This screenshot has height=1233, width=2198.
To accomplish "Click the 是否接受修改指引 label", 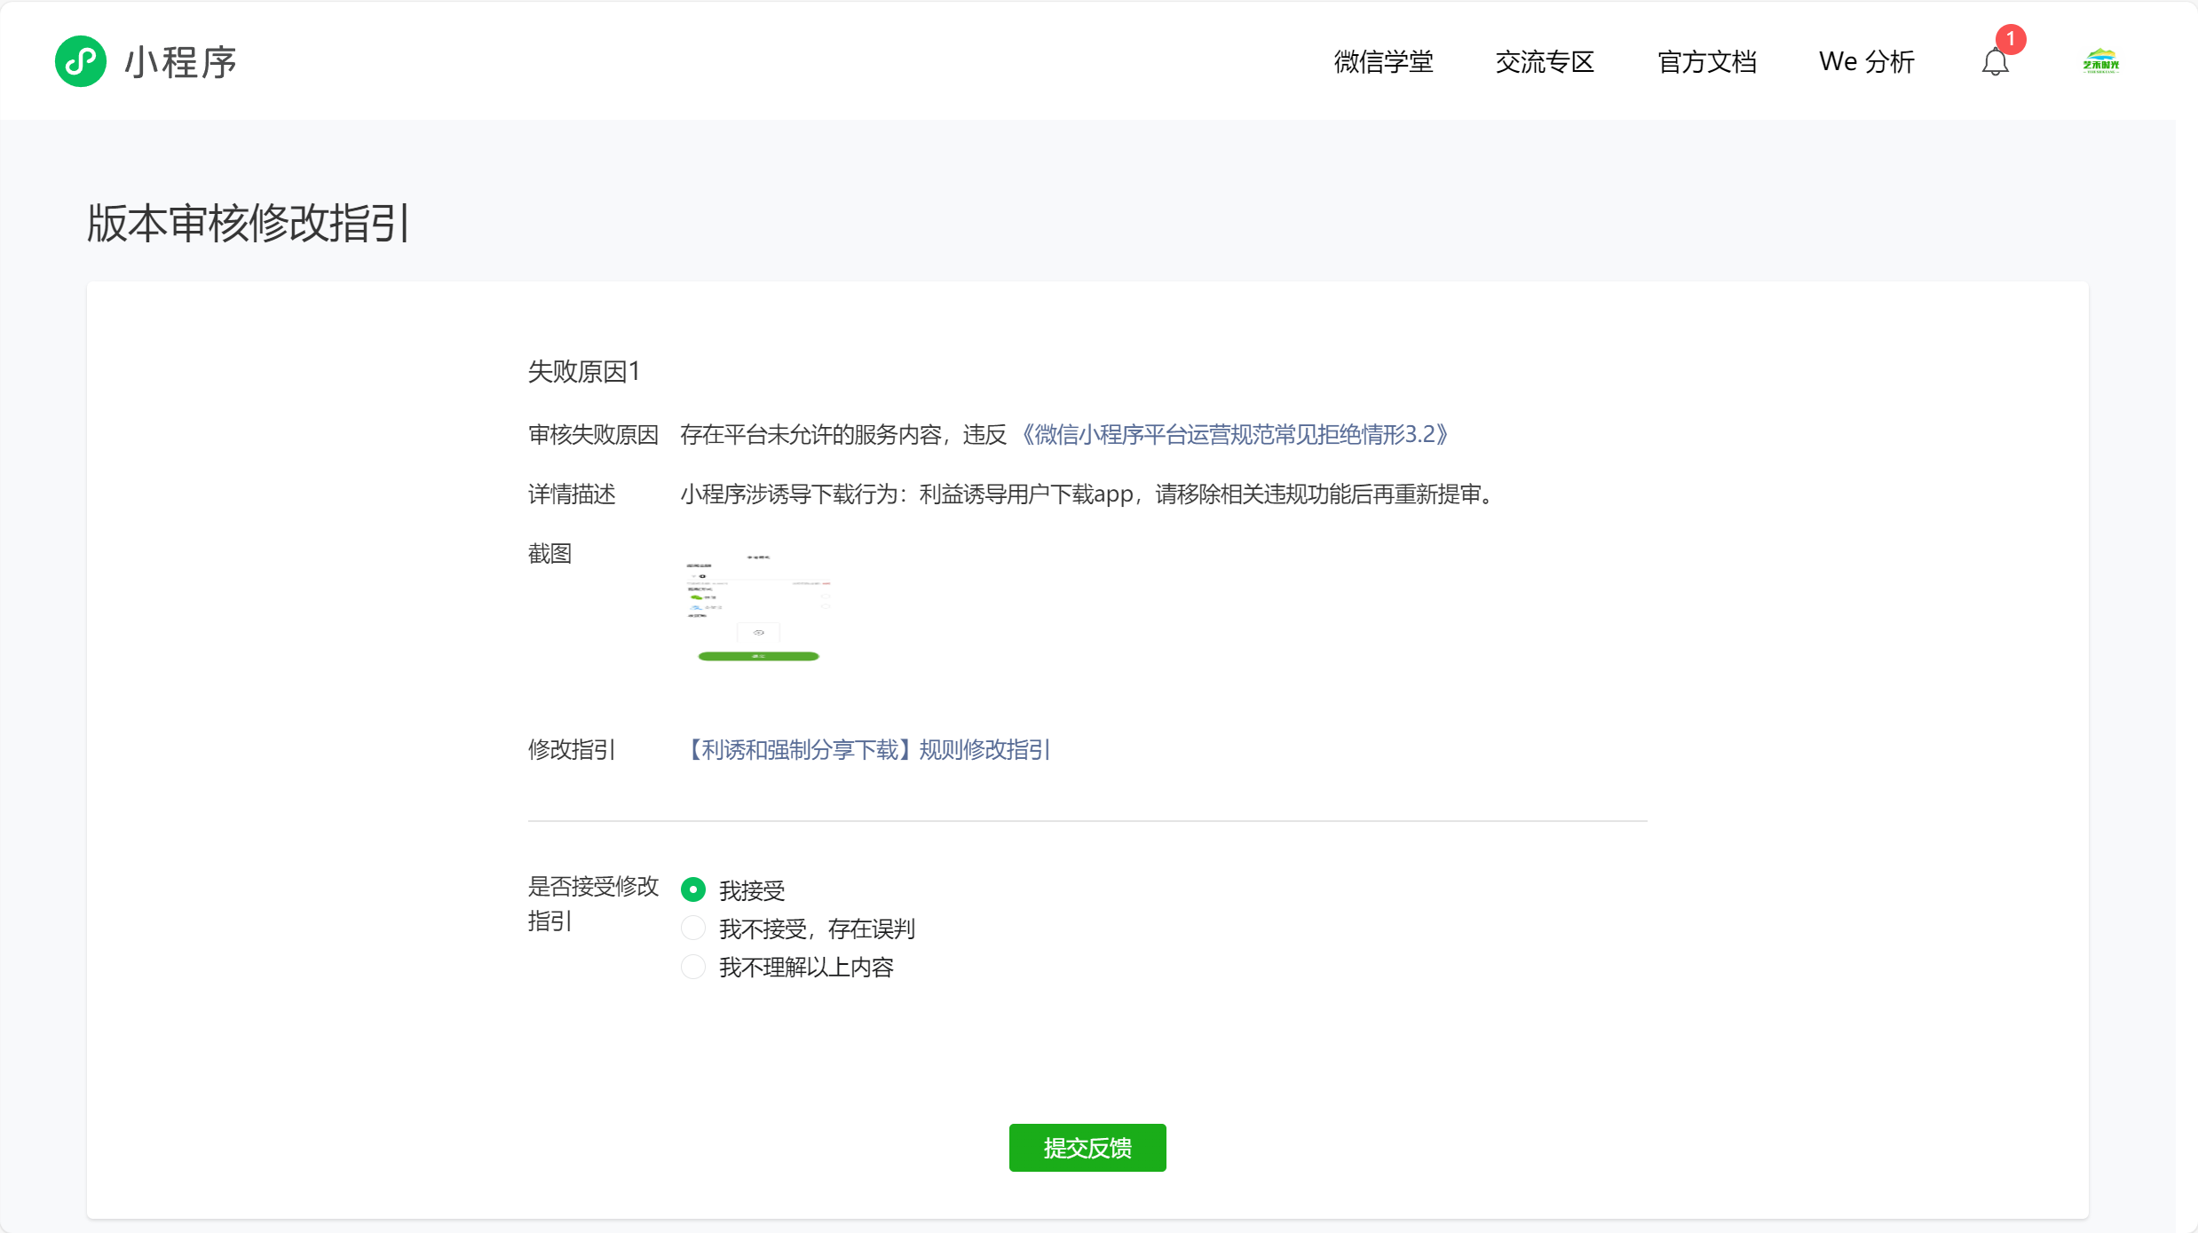I will [593, 904].
